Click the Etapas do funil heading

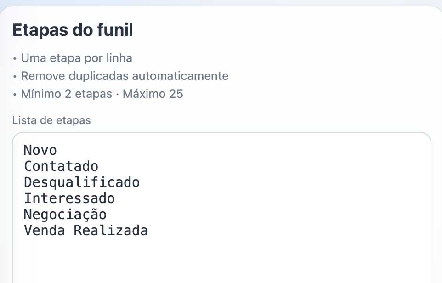pyautogui.click(x=73, y=30)
